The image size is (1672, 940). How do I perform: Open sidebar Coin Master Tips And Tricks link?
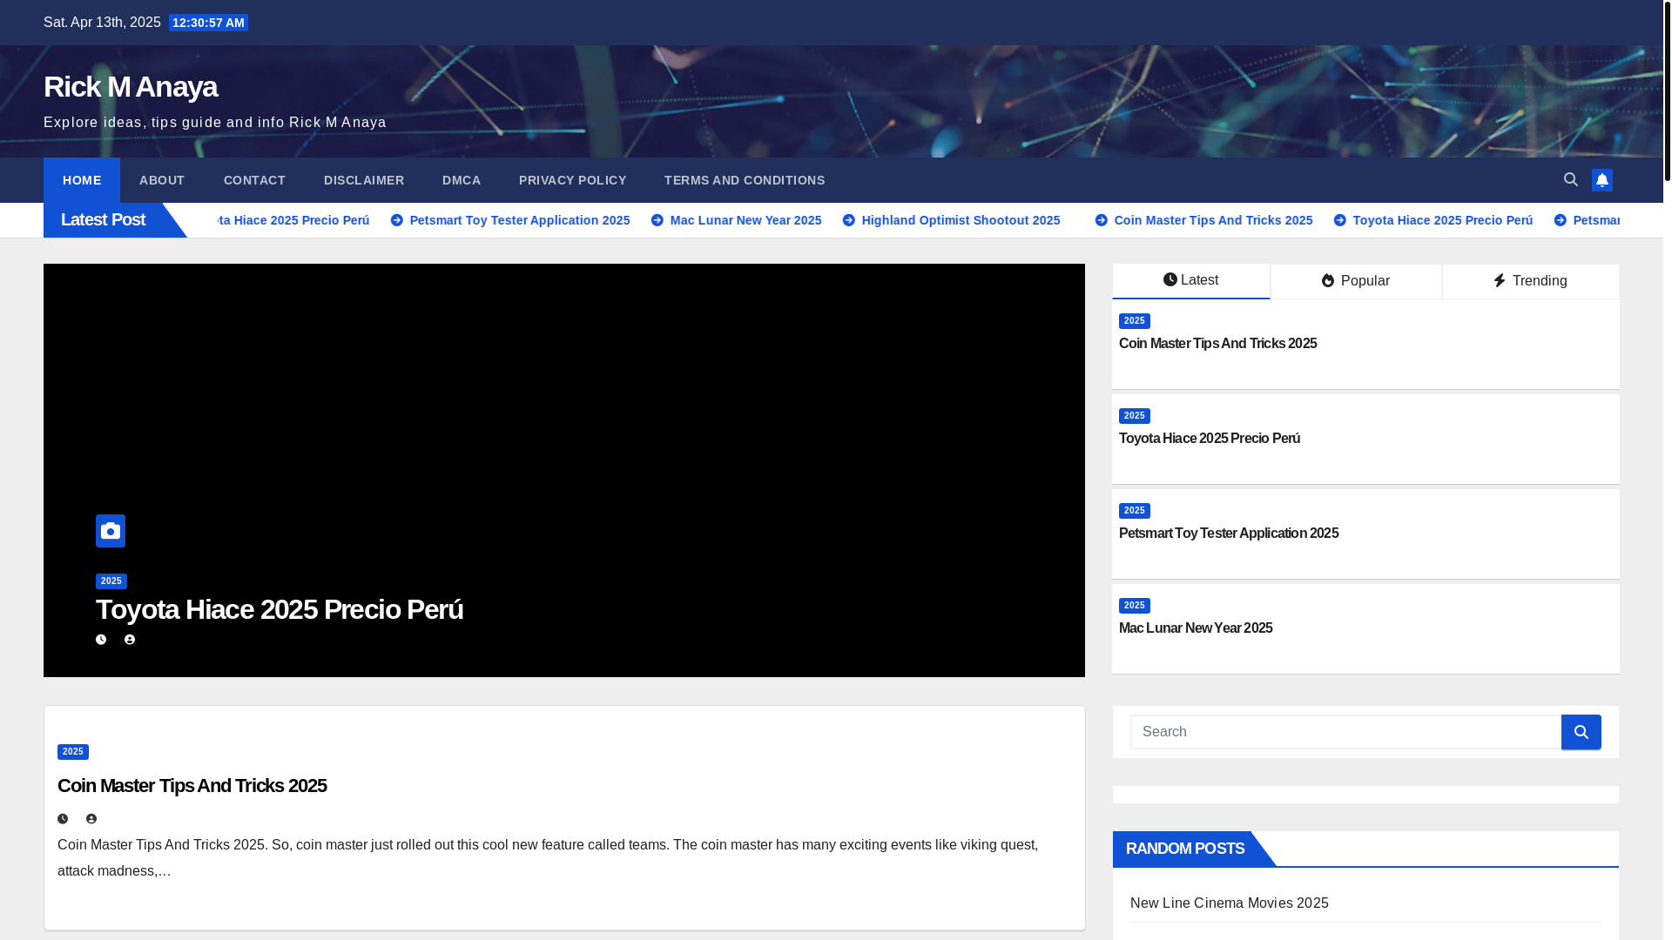[x=1217, y=344]
